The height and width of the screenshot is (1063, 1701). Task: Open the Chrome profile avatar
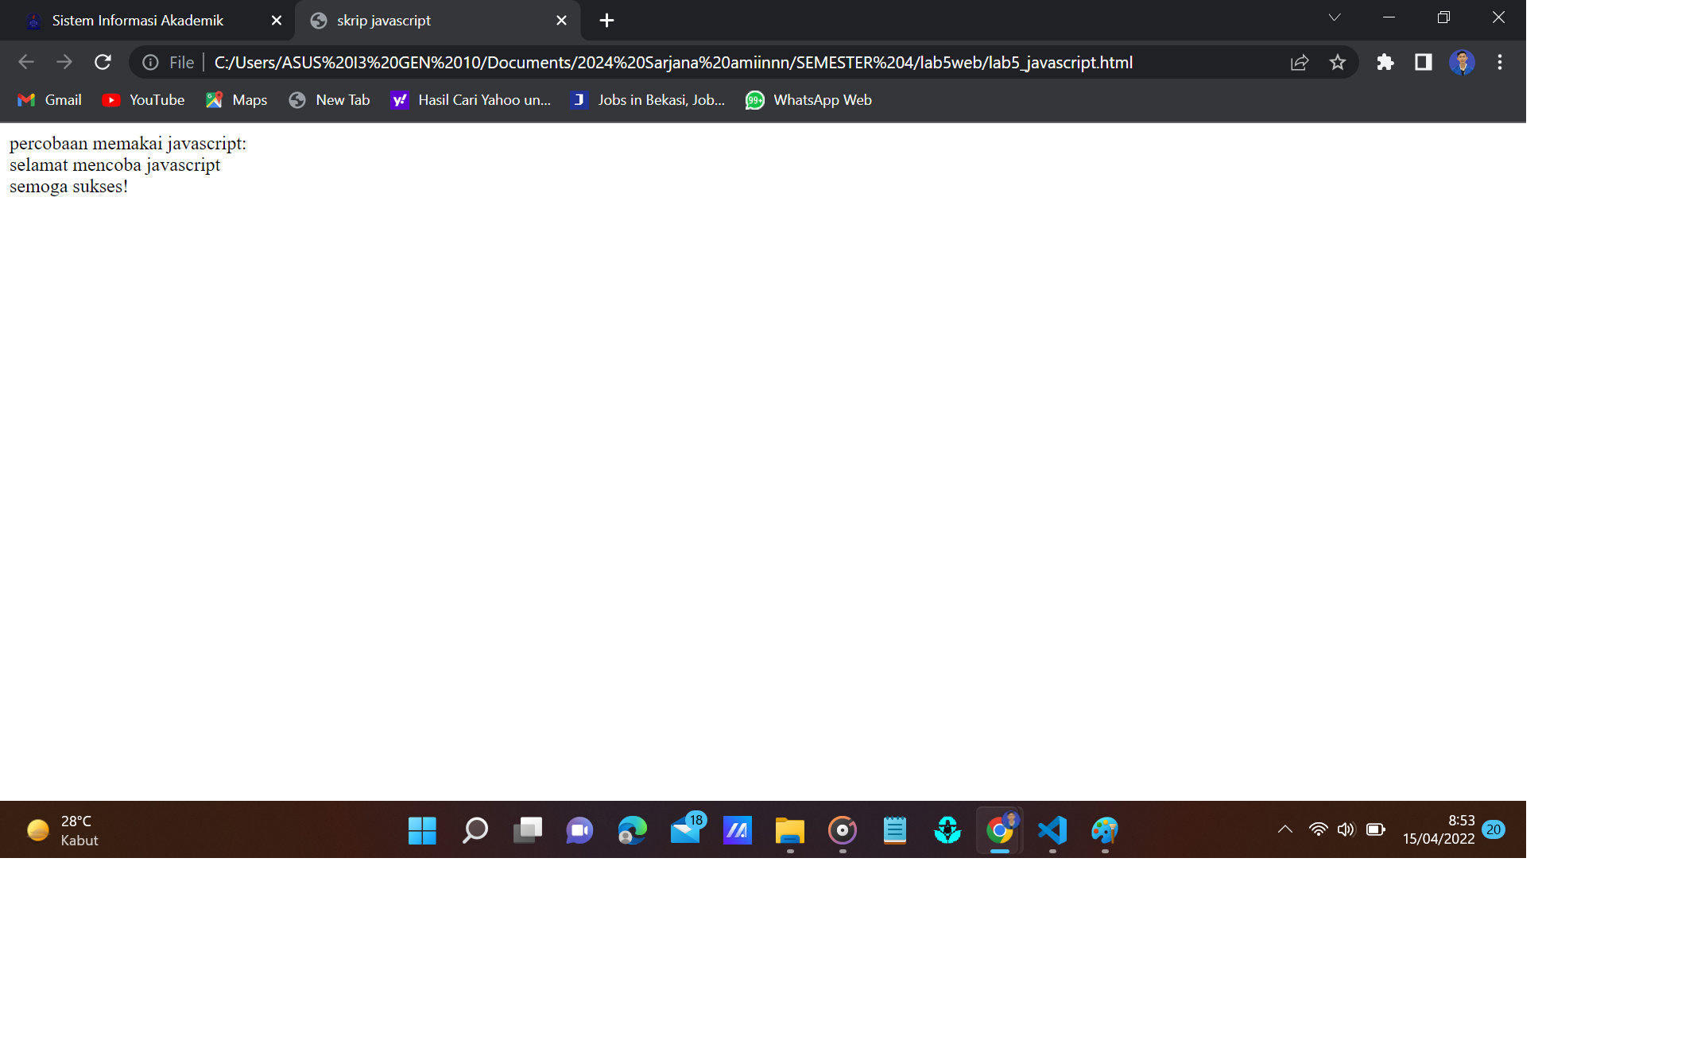point(1462,62)
